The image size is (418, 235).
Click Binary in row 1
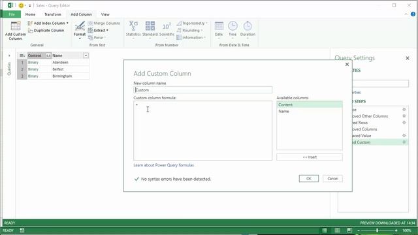click(39, 63)
